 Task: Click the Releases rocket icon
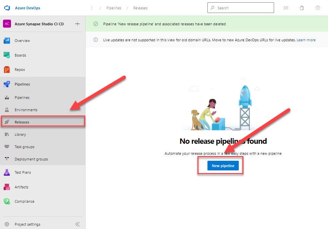click(7, 122)
